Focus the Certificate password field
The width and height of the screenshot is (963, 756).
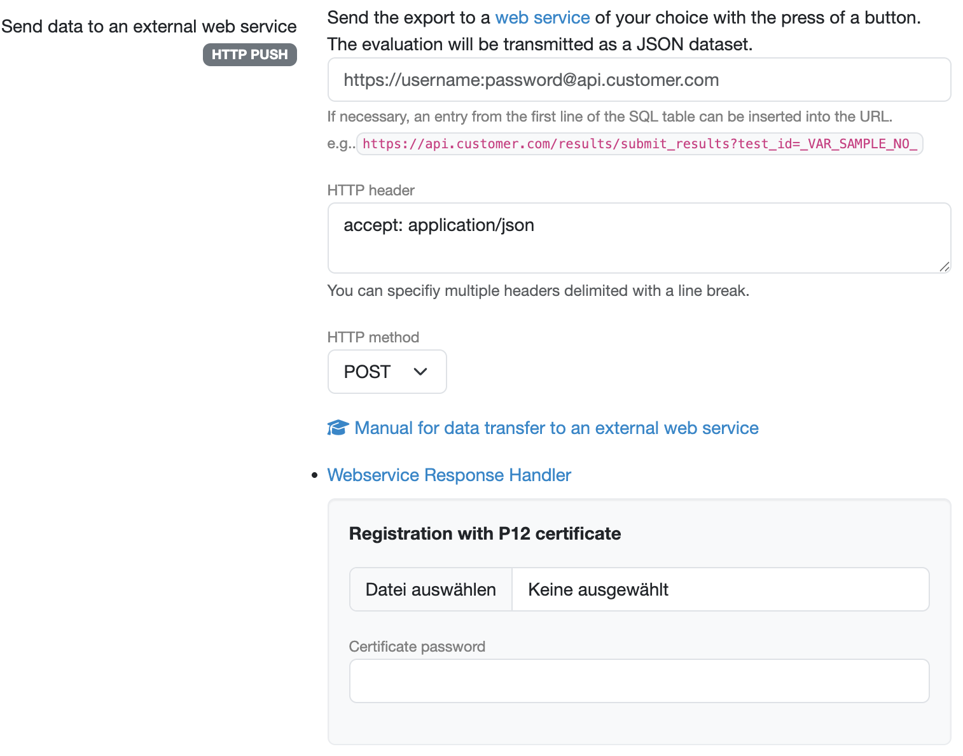click(x=639, y=681)
